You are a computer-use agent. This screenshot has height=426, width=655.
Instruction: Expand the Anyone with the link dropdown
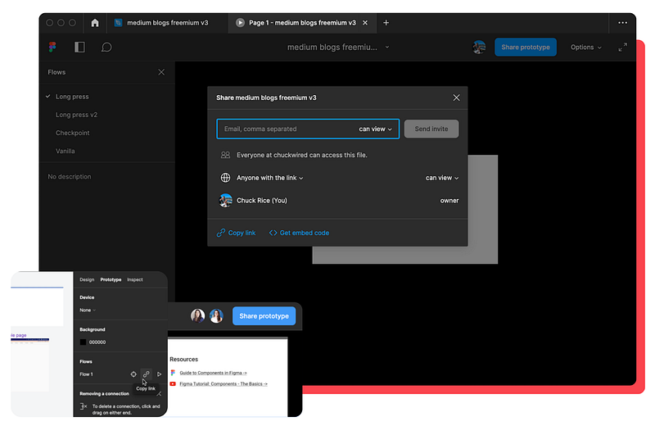point(270,178)
